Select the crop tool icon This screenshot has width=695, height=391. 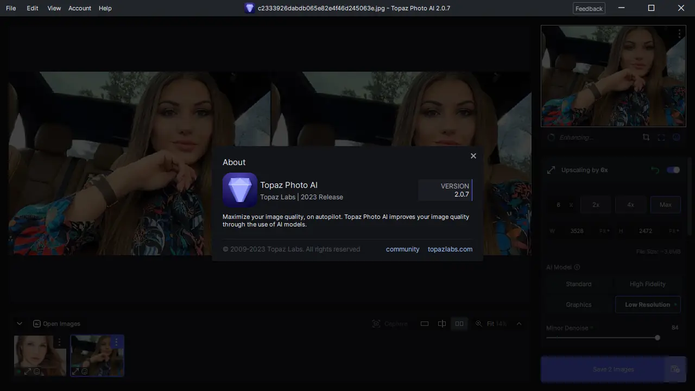point(646,137)
